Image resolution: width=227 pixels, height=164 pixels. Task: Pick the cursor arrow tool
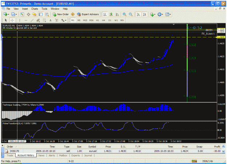(x=6, y=20)
